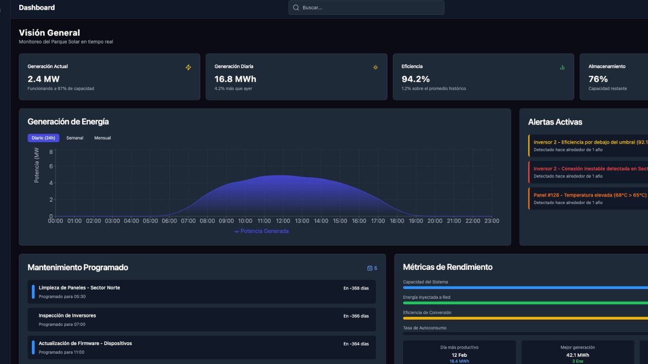Click the Dashboard header title
This screenshot has width=648, height=364.
(36, 8)
